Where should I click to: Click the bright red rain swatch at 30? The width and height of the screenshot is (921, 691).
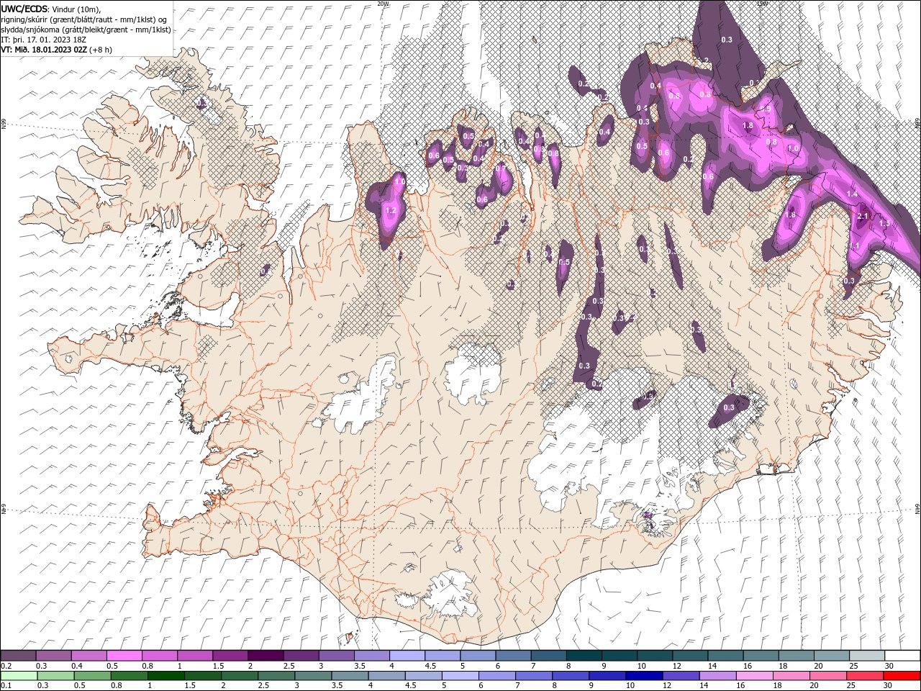[902, 676]
